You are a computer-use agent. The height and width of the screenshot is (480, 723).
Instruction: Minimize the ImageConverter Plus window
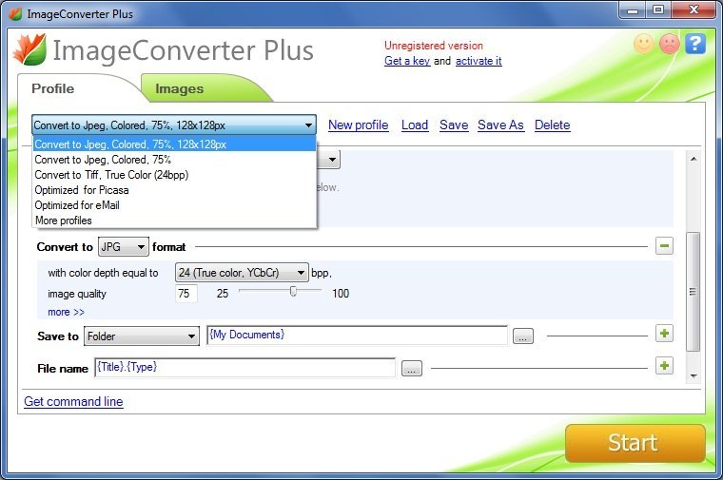[x=633, y=10]
